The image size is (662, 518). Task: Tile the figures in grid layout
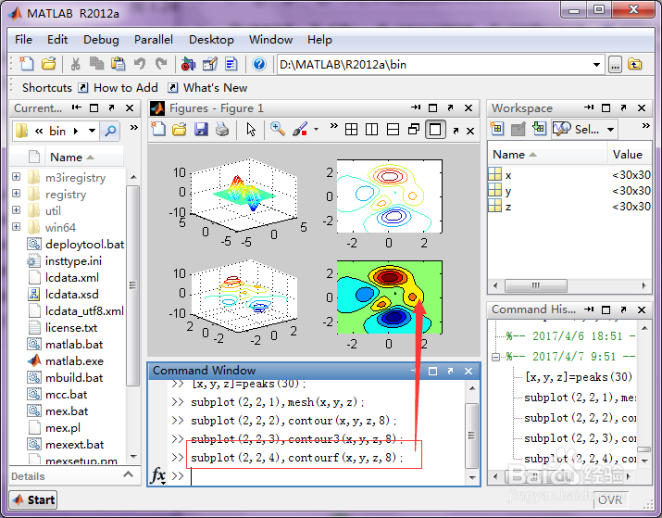tap(351, 130)
